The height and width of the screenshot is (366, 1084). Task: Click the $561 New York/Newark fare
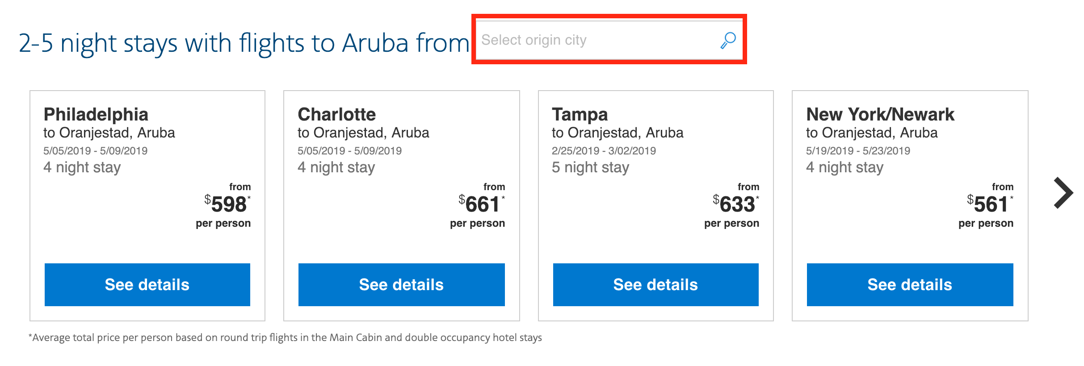pos(990,204)
